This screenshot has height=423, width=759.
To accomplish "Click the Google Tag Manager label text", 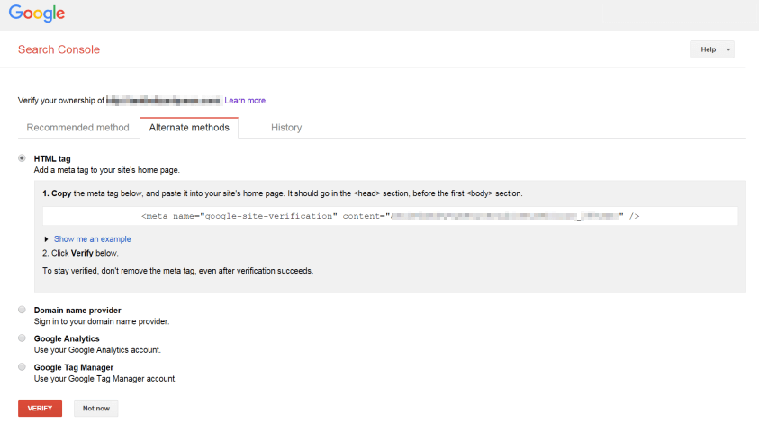I will 74,367.
